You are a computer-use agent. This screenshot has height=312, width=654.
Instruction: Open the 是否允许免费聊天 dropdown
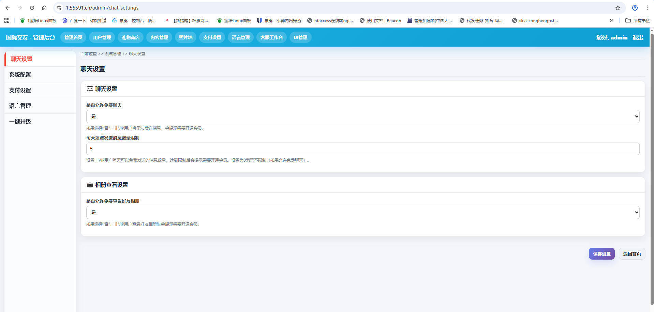pyautogui.click(x=362, y=116)
